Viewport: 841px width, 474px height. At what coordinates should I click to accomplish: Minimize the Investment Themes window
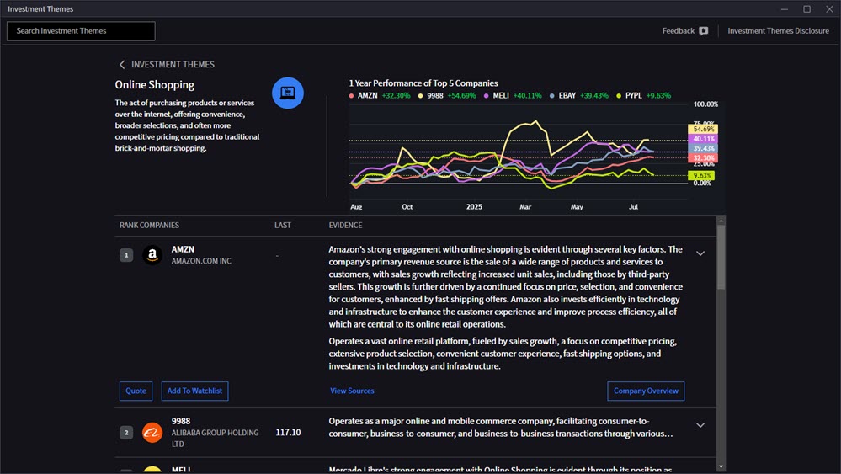pyautogui.click(x=784, y=9)
